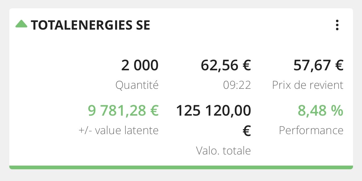The height and width of the screenshot is (181, 362).
Task: Select the 57,67 € cost price
Action: pos(318,66)
